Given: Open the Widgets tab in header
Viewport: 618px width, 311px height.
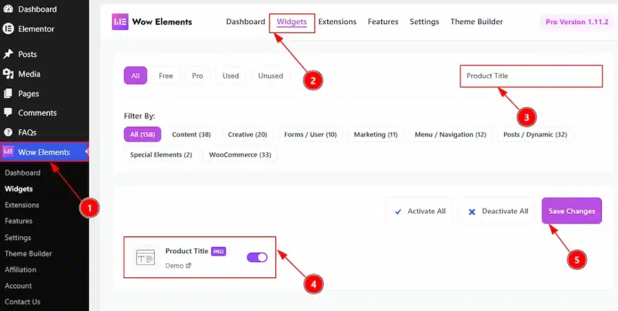Looking at the screenshot, I should pos(291,22).
